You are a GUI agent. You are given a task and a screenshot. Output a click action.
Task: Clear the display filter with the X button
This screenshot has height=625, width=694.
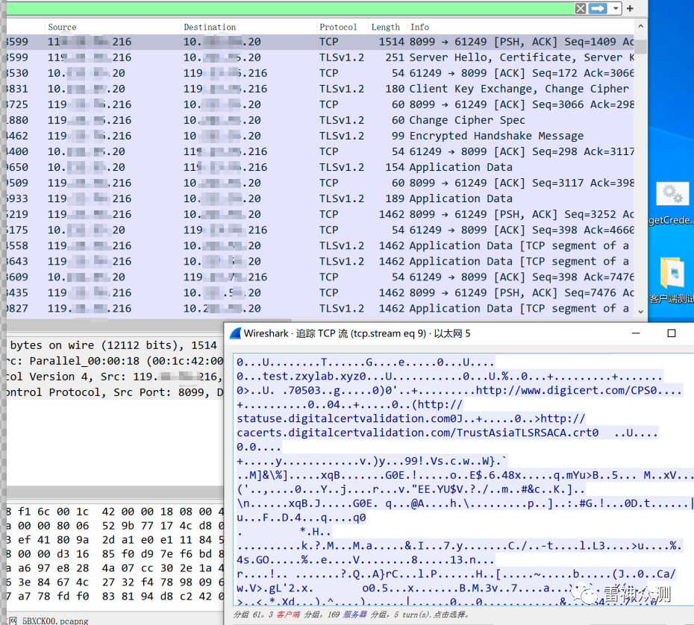[581, 8]
